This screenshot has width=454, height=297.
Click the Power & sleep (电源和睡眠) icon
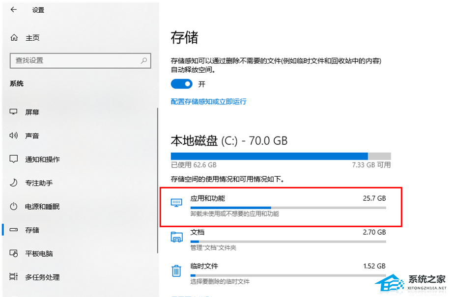[14, 206]
